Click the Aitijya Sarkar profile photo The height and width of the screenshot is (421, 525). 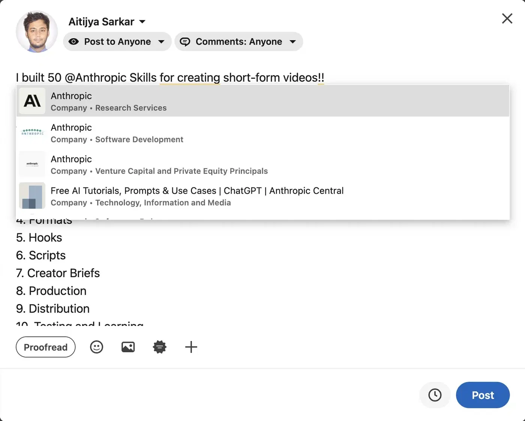(37, 32)
